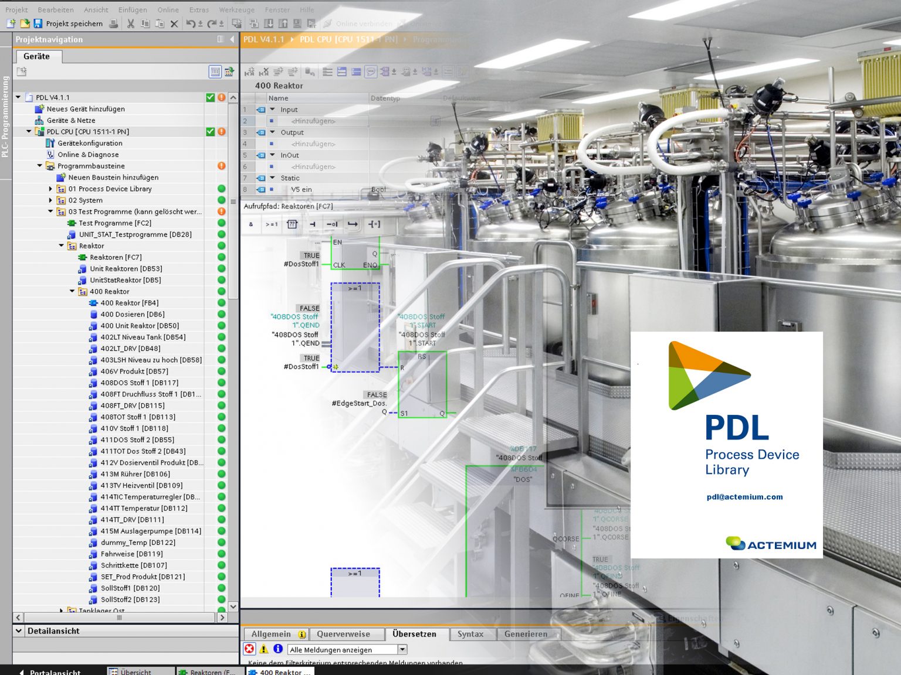This screenshot has width=901, height=675.
Task: Toggle the warnings filter triangle icon
Action: point(263,649)
